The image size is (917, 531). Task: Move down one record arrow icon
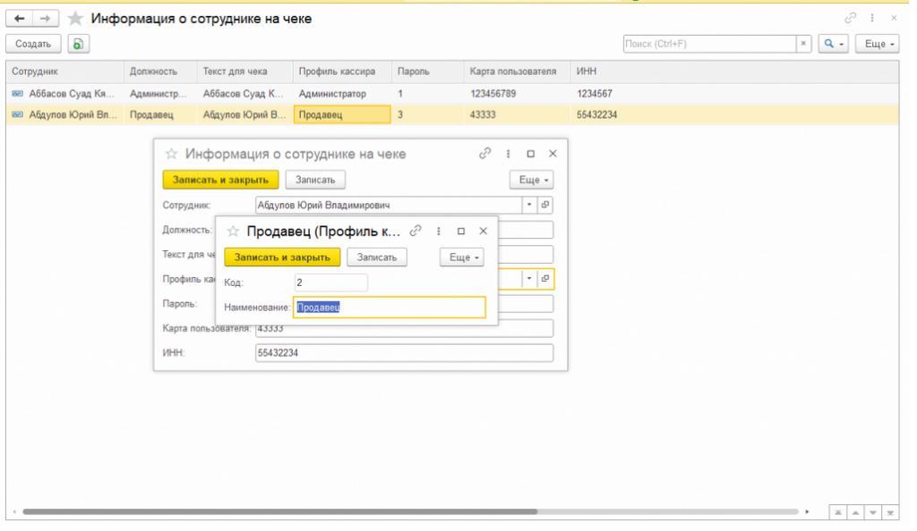[x=872, y=513]
